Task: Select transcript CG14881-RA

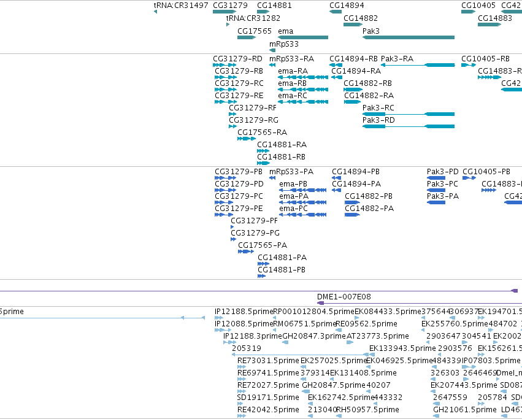Action: click(263, 151)
